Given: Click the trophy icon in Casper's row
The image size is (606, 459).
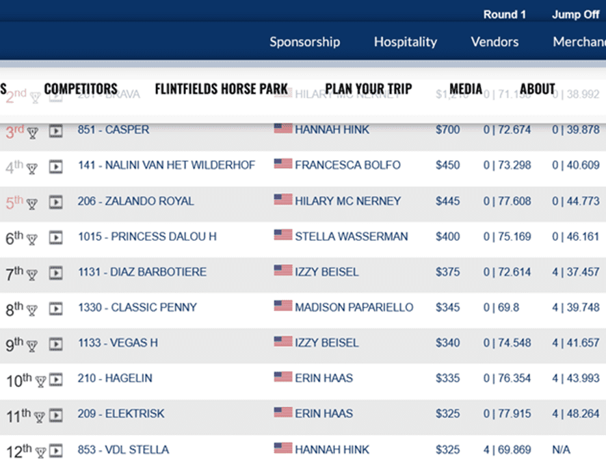Looking at the screenshot, I should [32, 133].
